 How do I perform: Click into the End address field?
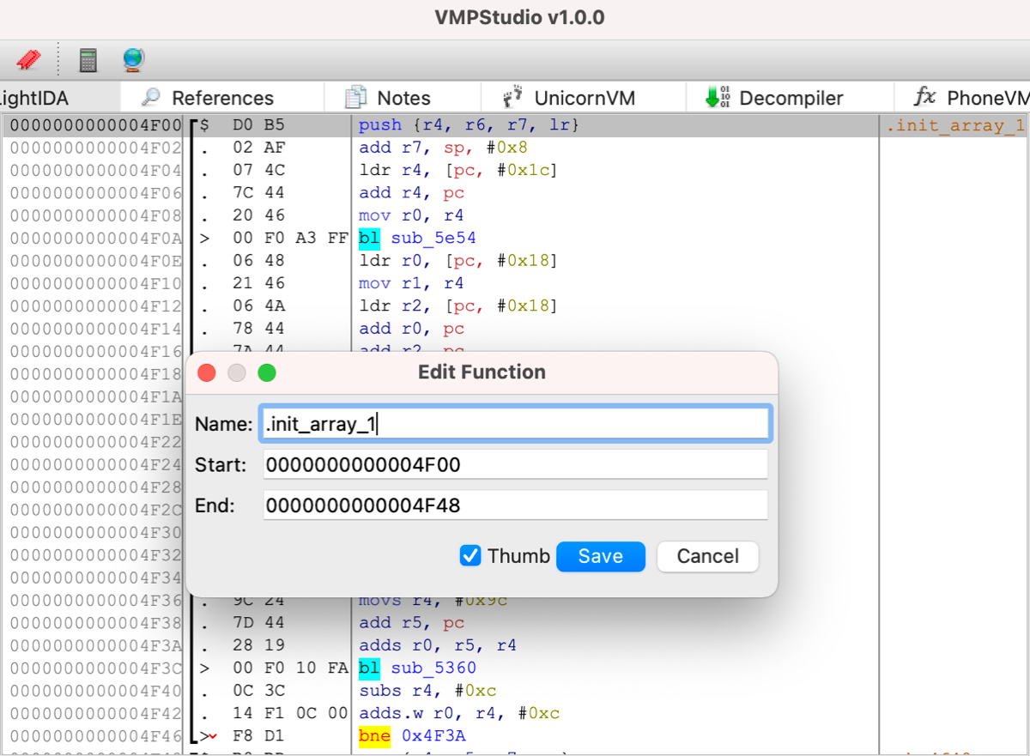click(x=515, y=505)
